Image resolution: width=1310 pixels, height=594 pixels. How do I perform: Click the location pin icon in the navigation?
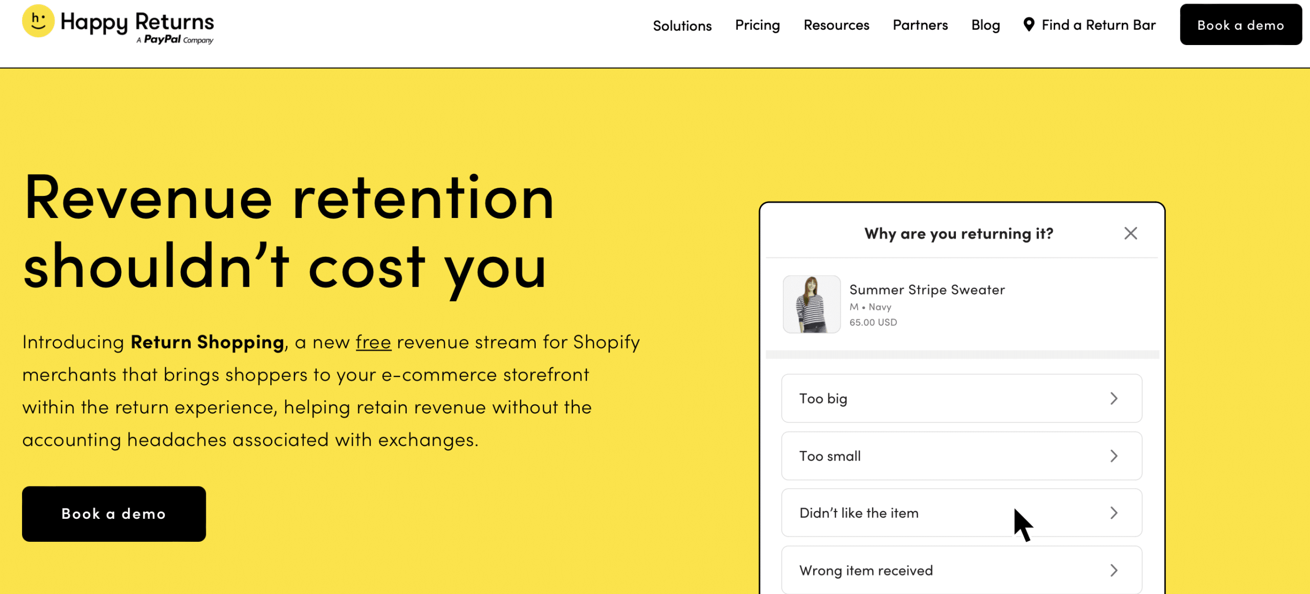(x=1029, y=25)
